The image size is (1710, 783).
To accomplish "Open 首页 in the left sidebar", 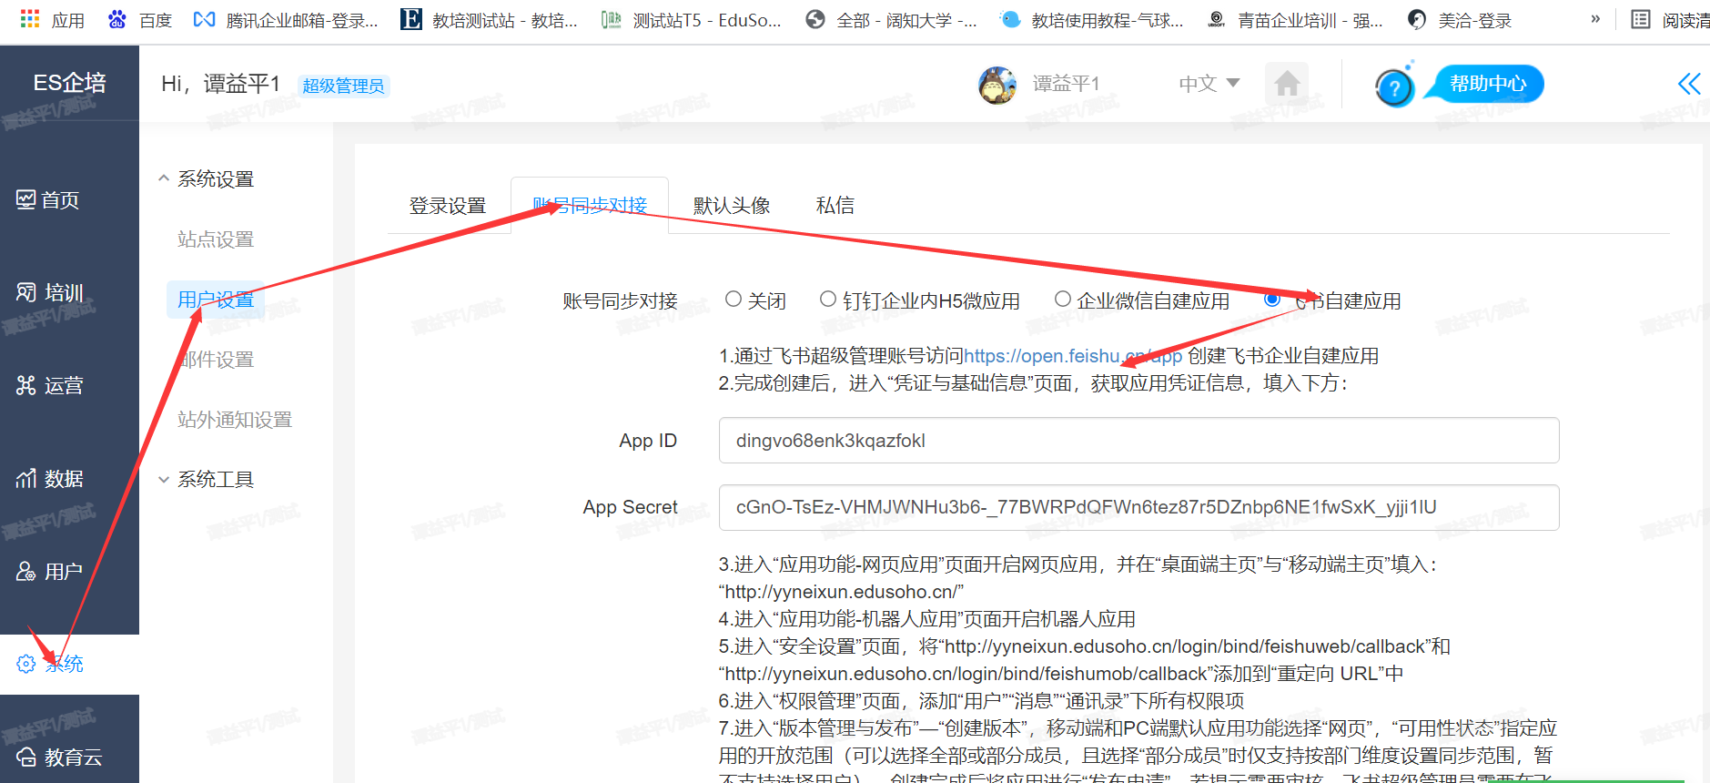I will (x=49, y=200).
